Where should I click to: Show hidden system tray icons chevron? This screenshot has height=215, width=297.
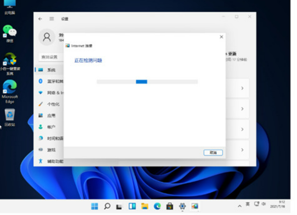[x=240, y=206]
